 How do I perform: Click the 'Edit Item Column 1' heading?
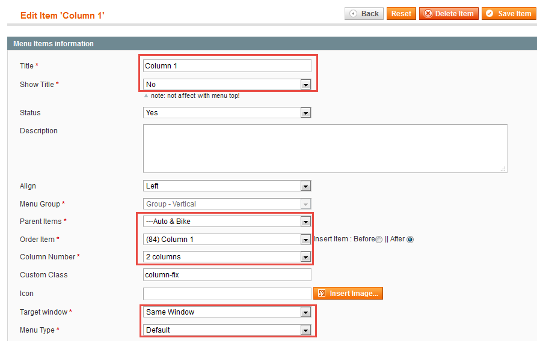(x=63, y=16)
